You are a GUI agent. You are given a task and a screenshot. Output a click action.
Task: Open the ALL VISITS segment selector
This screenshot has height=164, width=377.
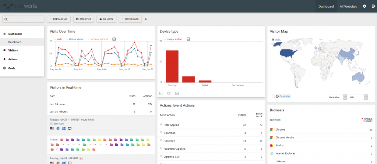click(106, 19)
